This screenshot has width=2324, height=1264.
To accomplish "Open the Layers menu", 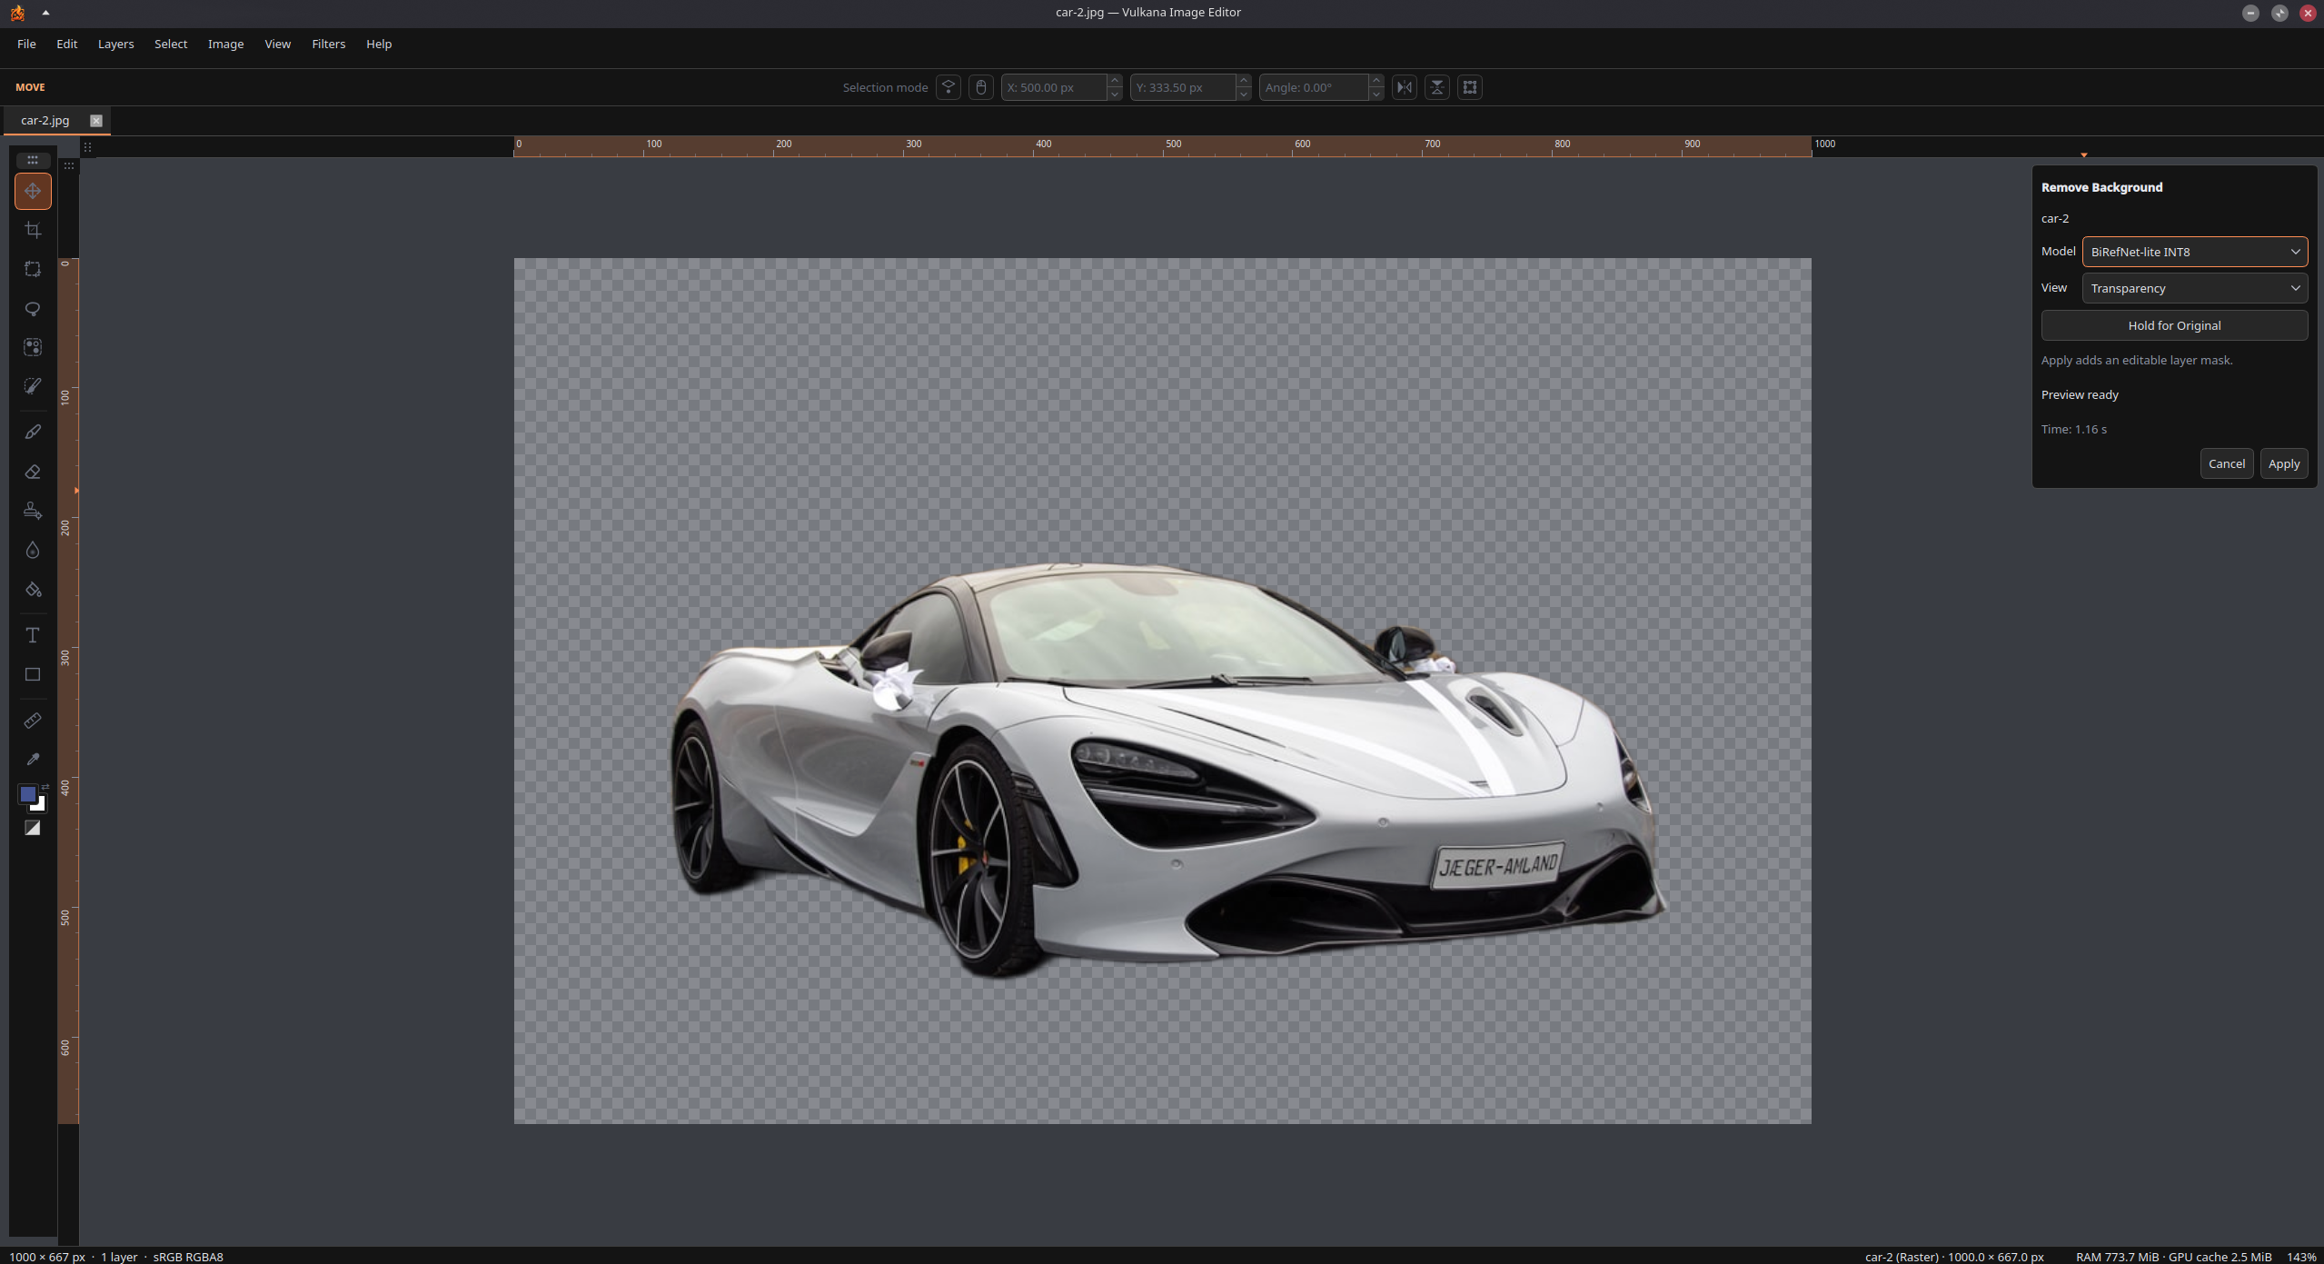I will [x=115, y=44].
